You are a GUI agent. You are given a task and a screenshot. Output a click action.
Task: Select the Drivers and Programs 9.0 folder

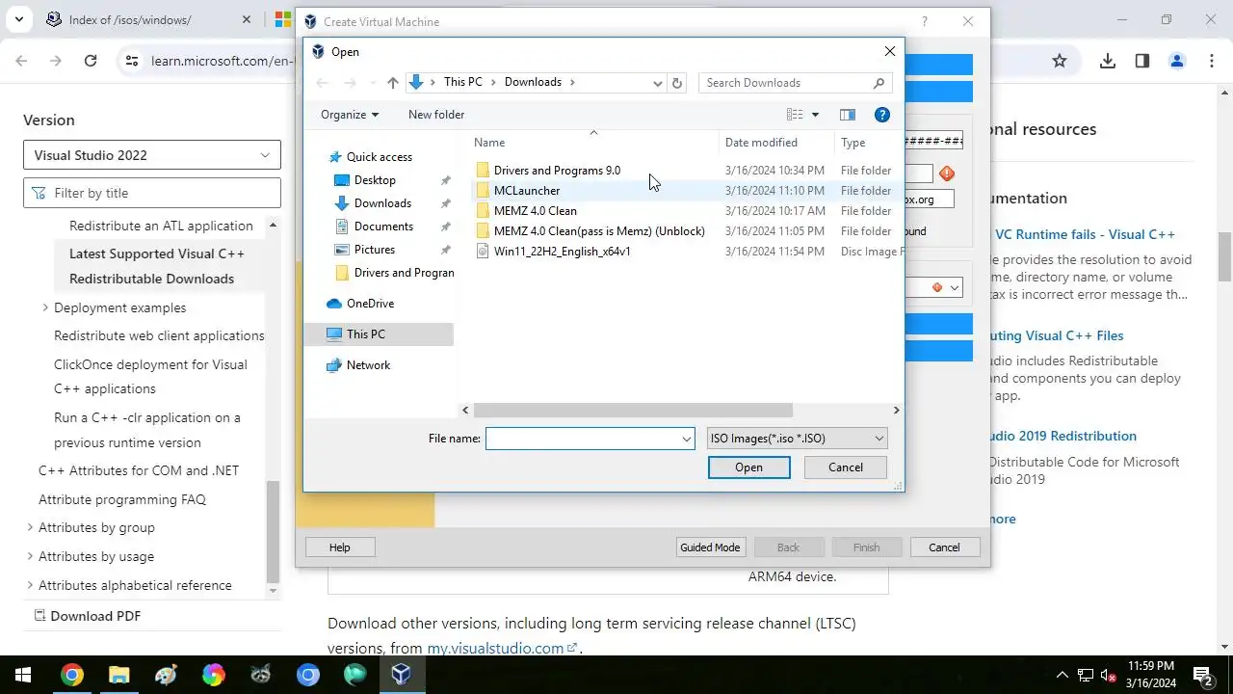(x=557, y=171)
